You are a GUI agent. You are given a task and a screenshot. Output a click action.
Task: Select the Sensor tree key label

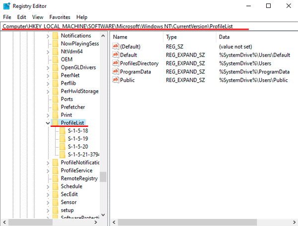pyautogui.click(x=69, y=202)
